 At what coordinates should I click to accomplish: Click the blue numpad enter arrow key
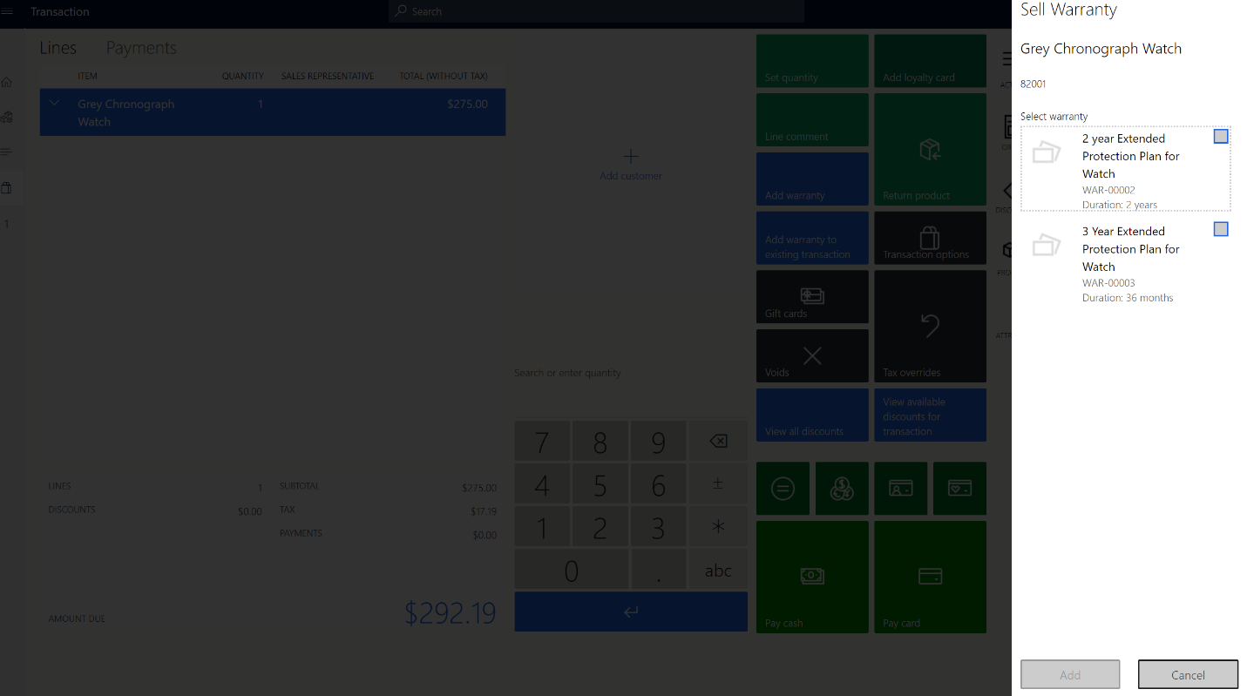[631, 612]
